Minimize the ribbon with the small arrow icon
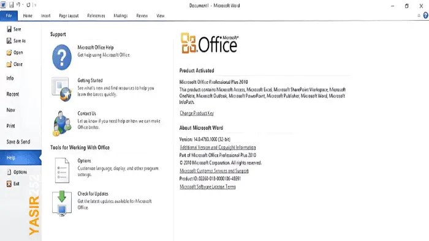 (419, 15)
